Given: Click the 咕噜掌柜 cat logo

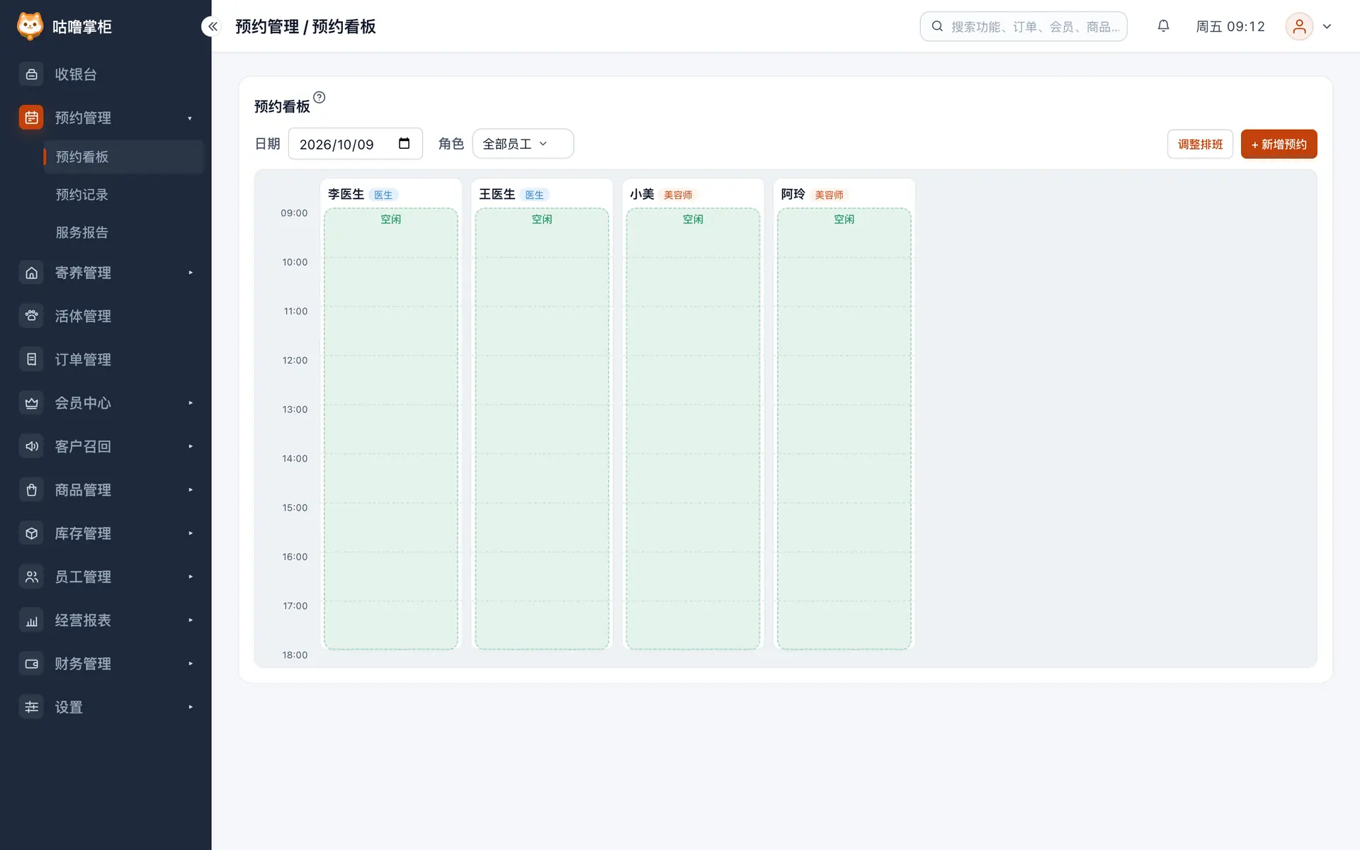Looking at the screenshot, I should (30, 26).
